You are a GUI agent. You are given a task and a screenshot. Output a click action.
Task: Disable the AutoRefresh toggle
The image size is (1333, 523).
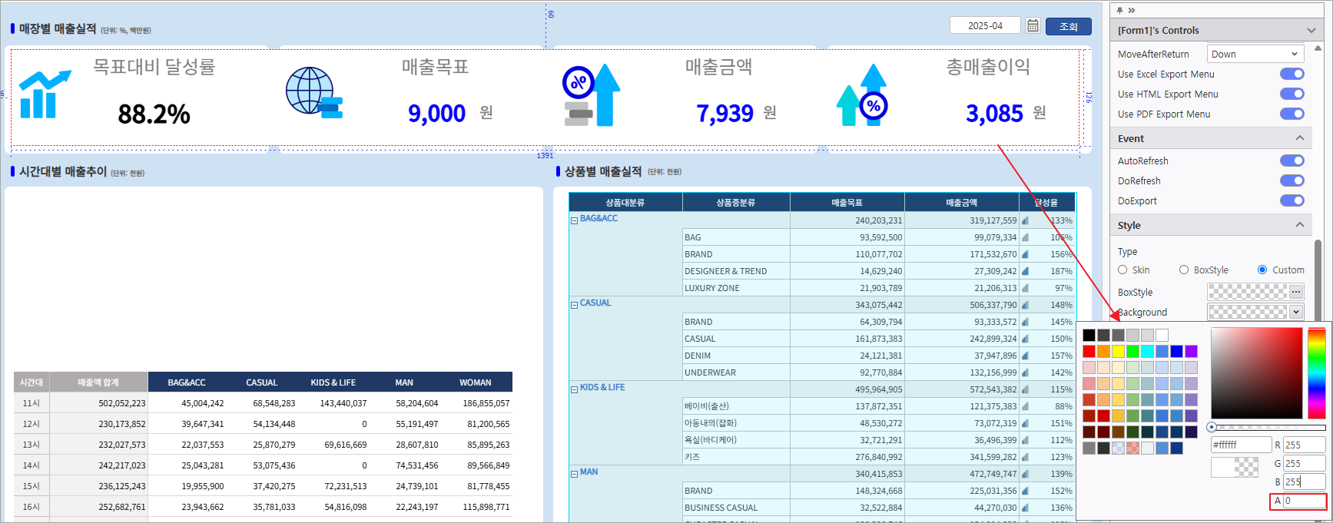(x=1292, y=161)
